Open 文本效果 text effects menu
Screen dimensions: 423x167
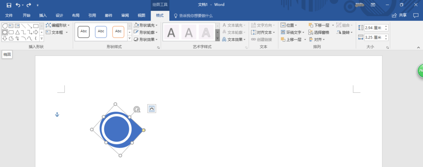[234, 39]
